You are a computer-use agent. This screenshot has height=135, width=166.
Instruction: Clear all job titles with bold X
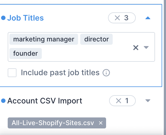[x=136, y=47]
